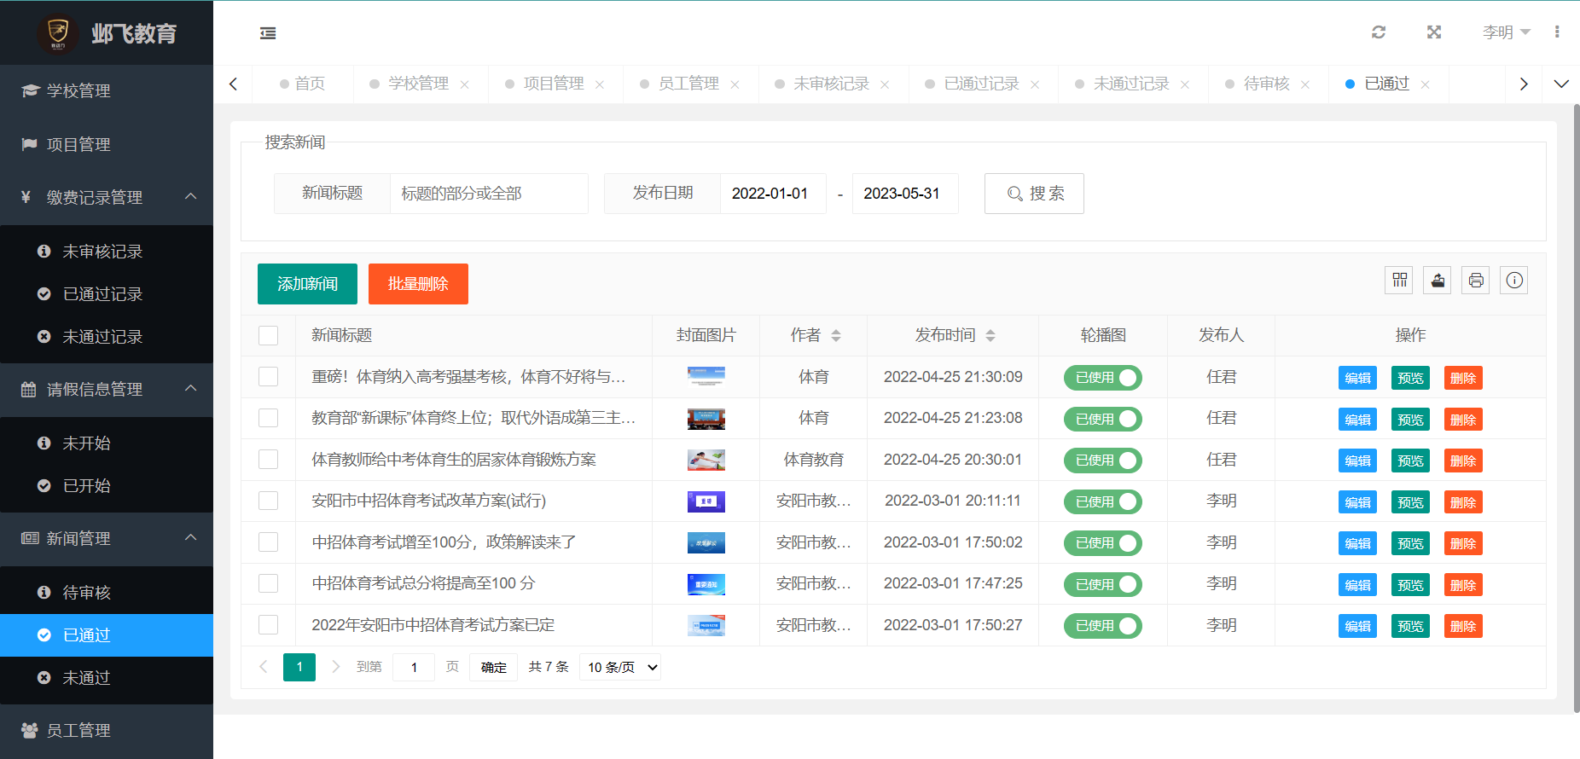
Task: Click the refresh page icon
Action: (x=1379, y=32)
